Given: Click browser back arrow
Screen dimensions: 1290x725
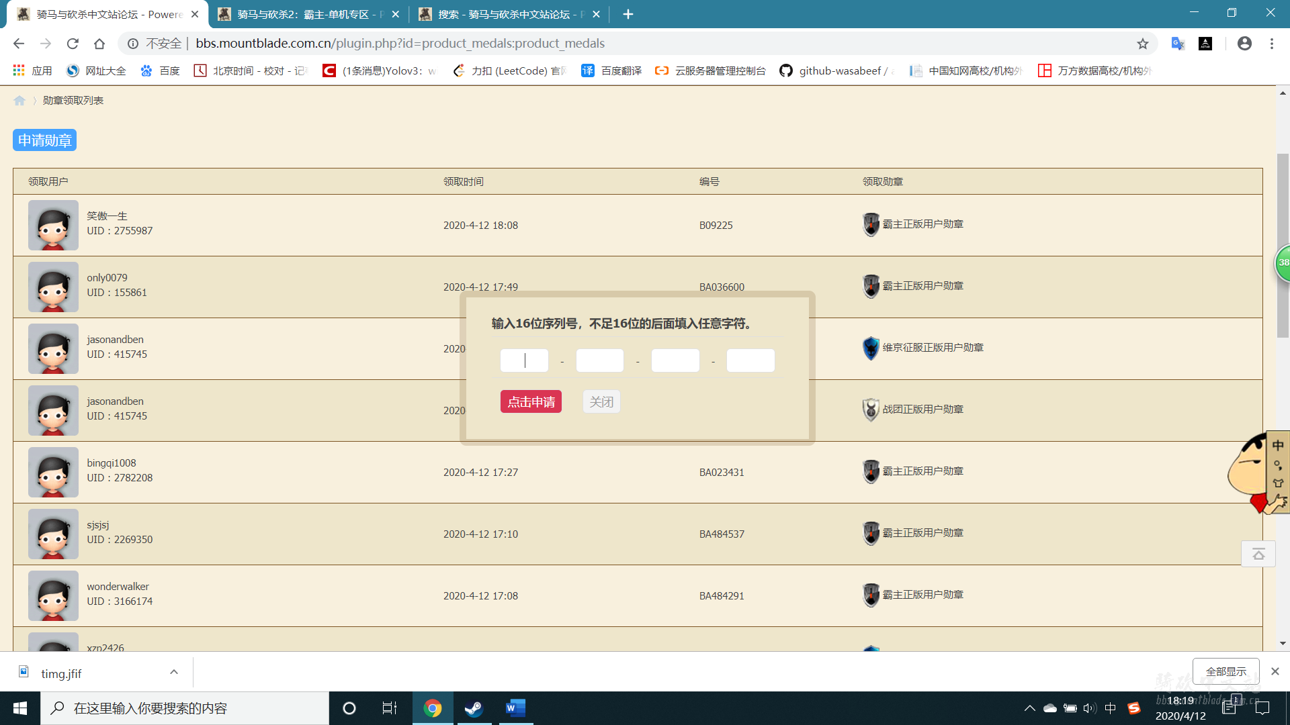Looking at the screenshot, I should coord(19,44).
